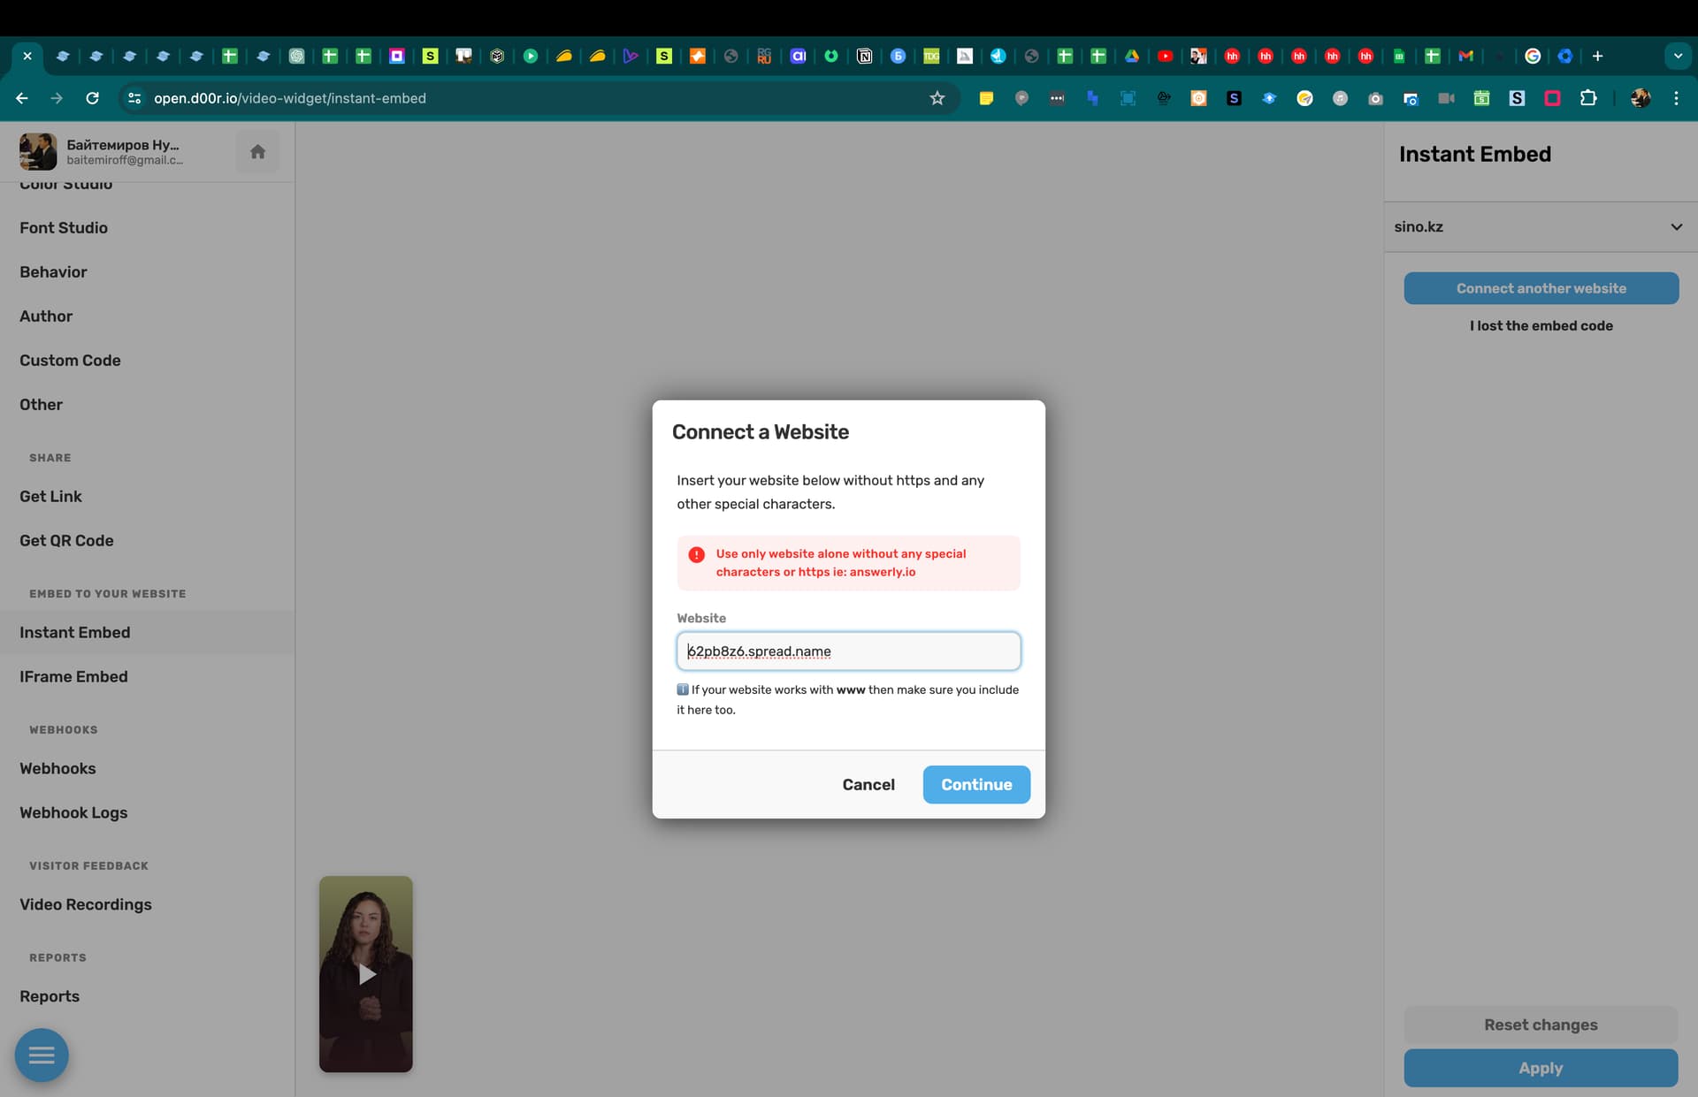Click the home icon in sidebar header

coord(257,152)
